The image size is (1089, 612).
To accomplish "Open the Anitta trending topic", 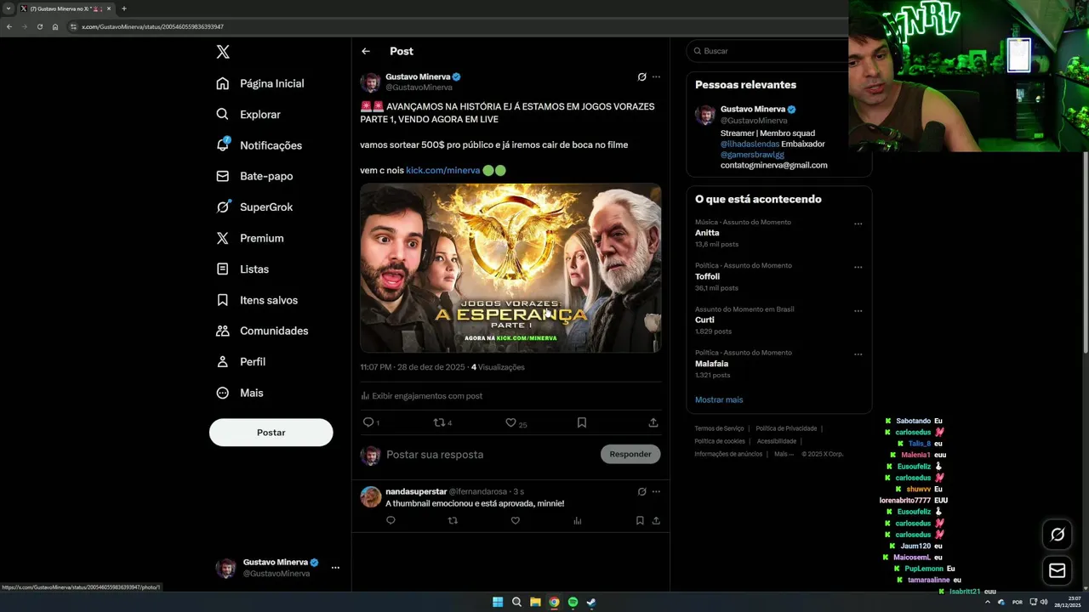I will 707,233.
